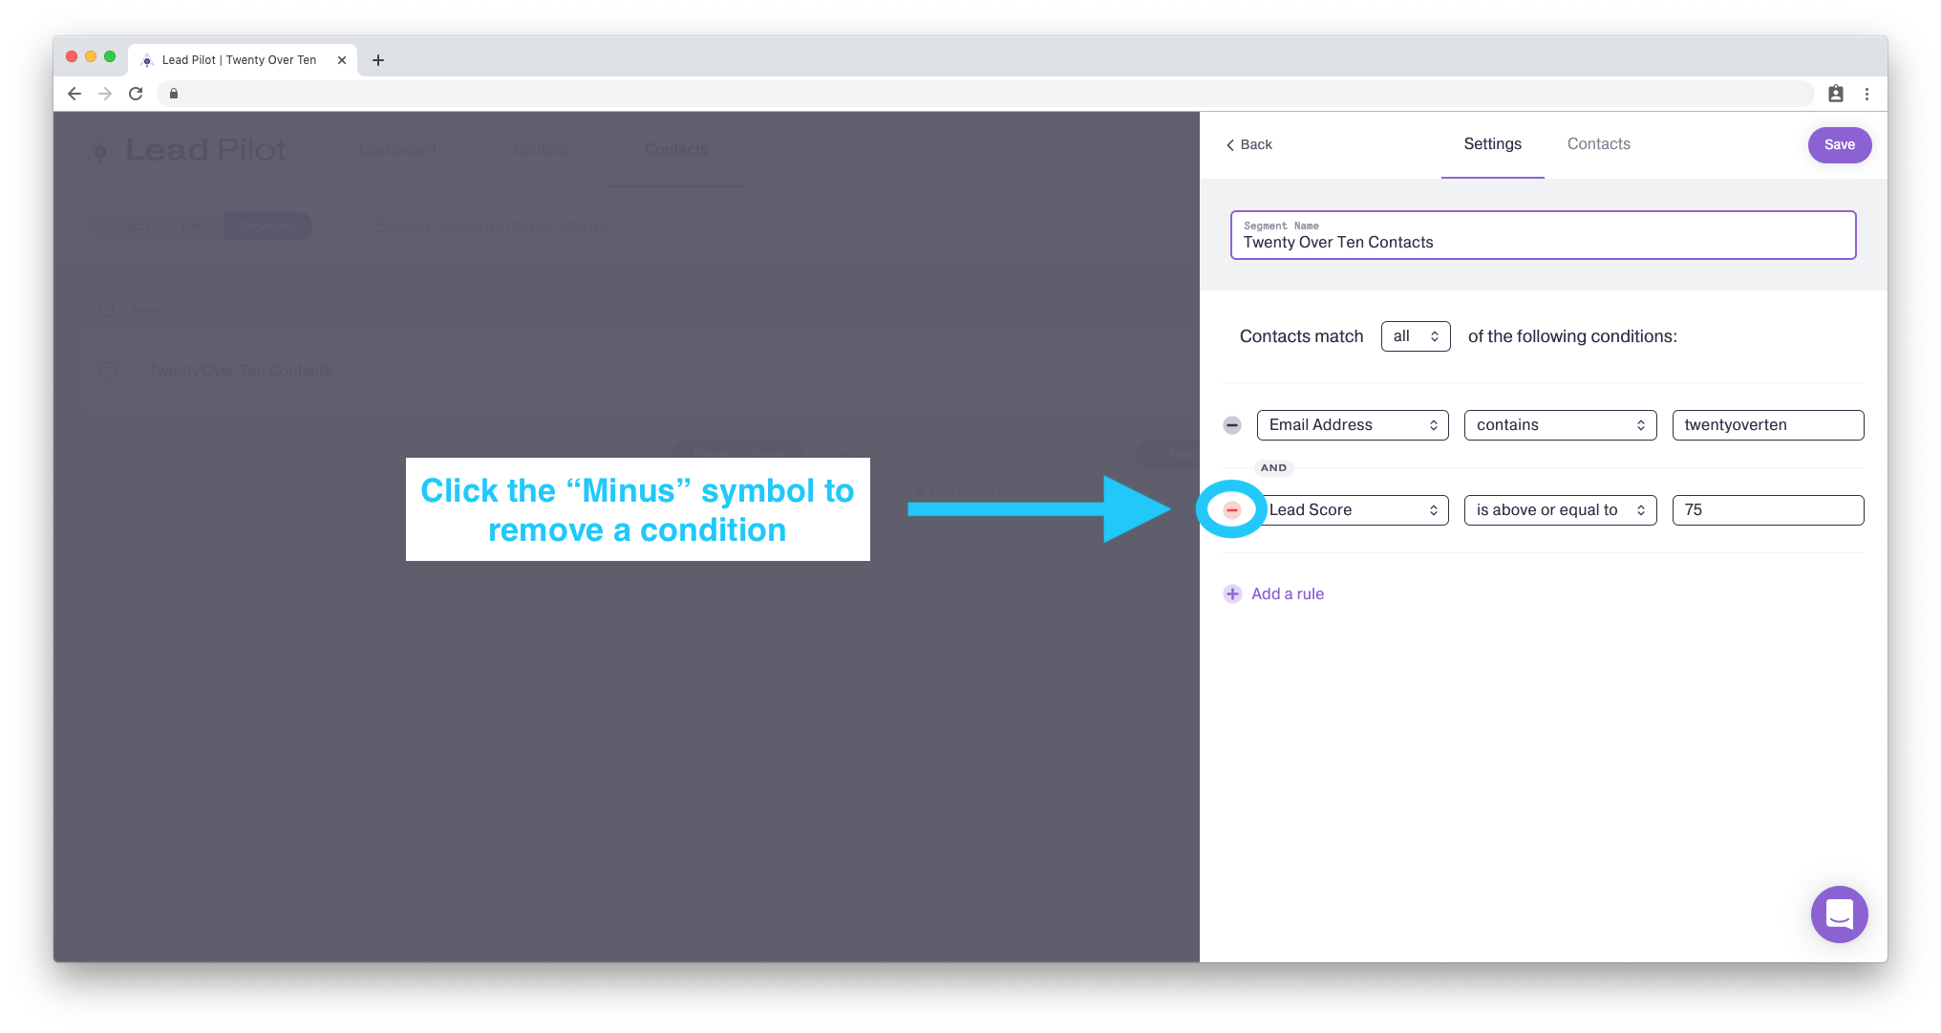Open the 'is above or equal to' dropdown
Screen dimensions: 1941x1033
click(x=1560, y=510)
